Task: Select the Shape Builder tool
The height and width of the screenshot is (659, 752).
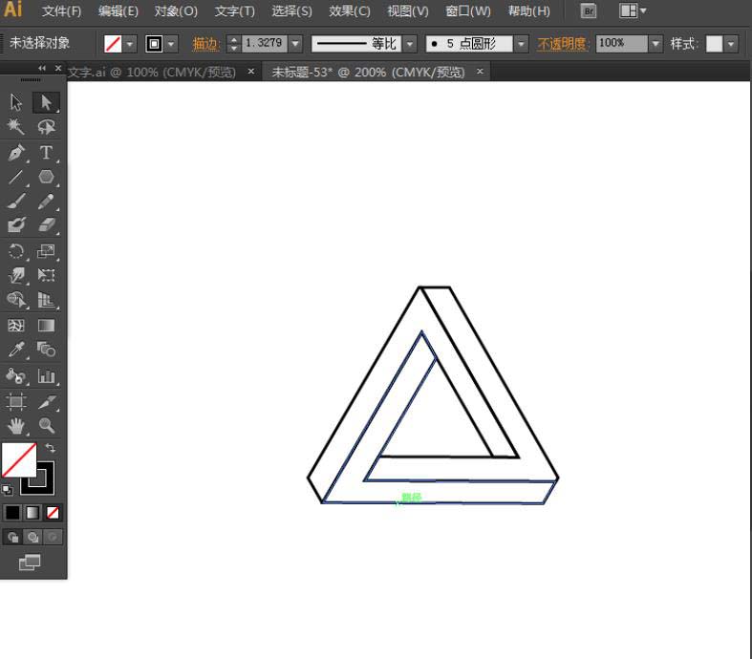Action: point(16,300)
